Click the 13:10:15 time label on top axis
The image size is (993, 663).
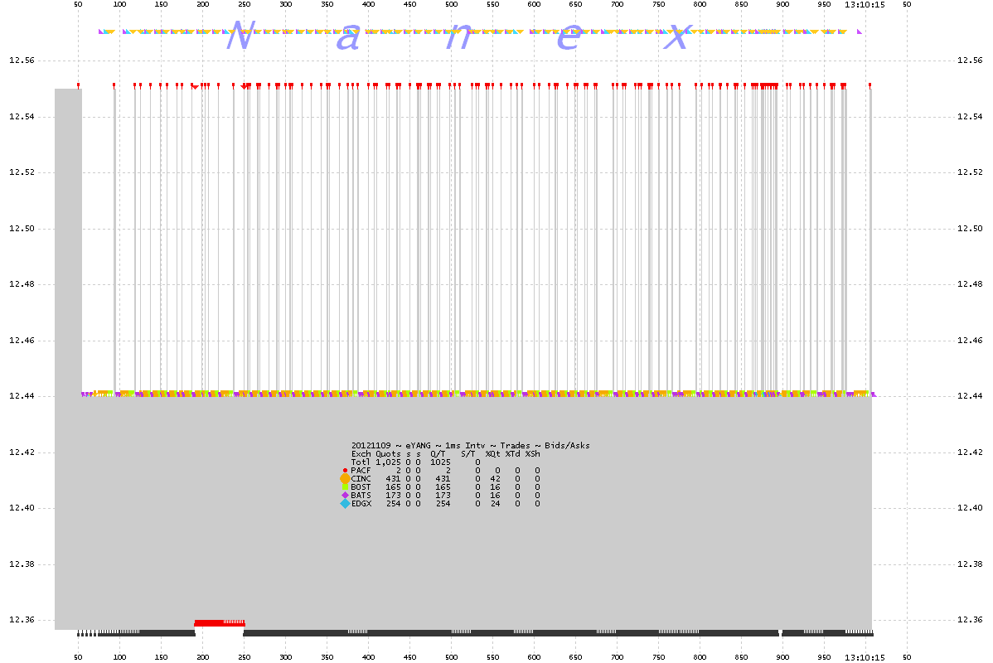coord(865,4)
